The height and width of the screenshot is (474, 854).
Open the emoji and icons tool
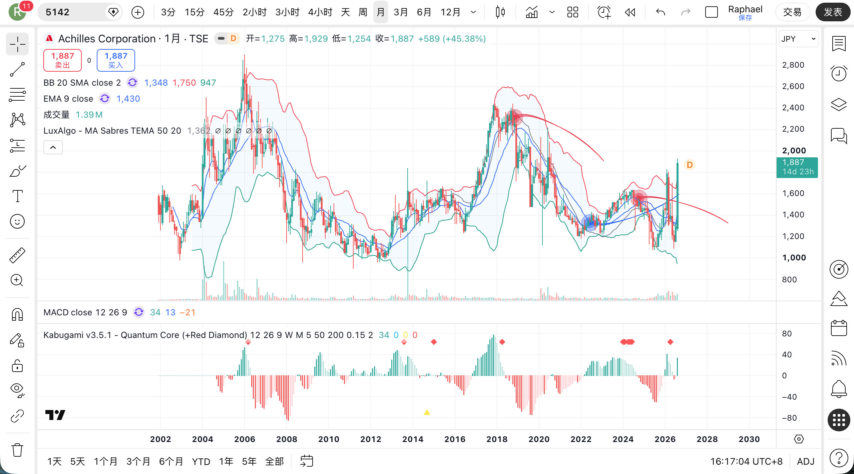(17, 221)
